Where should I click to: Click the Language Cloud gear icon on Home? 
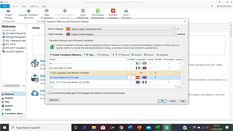click(x=35, y=93)
